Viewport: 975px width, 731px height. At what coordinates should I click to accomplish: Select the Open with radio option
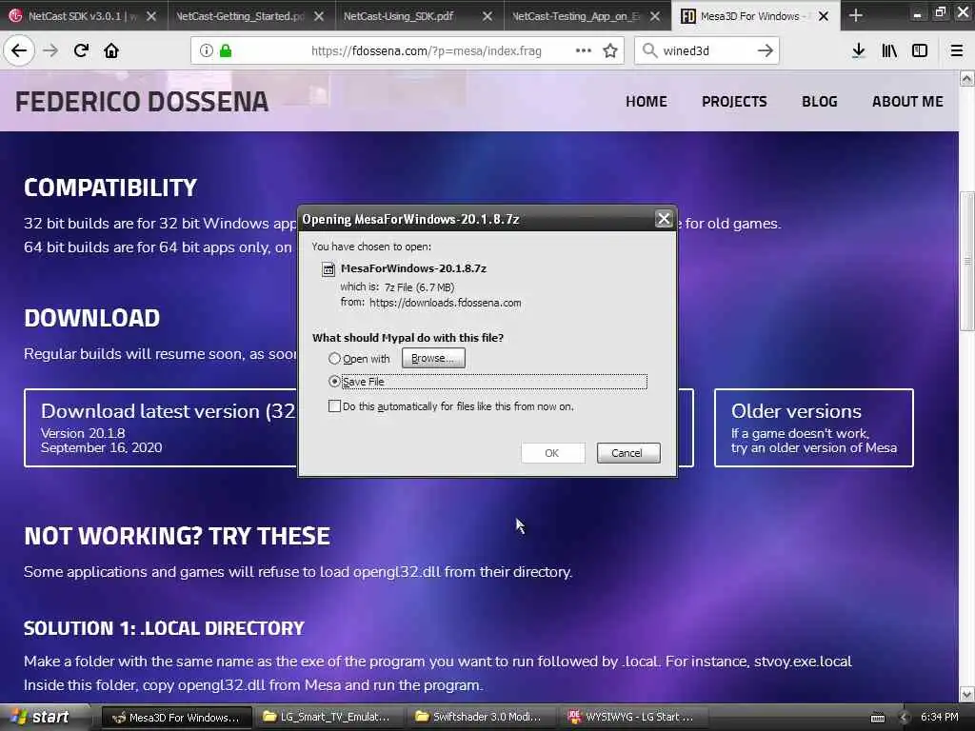click(x=334, y=359)
